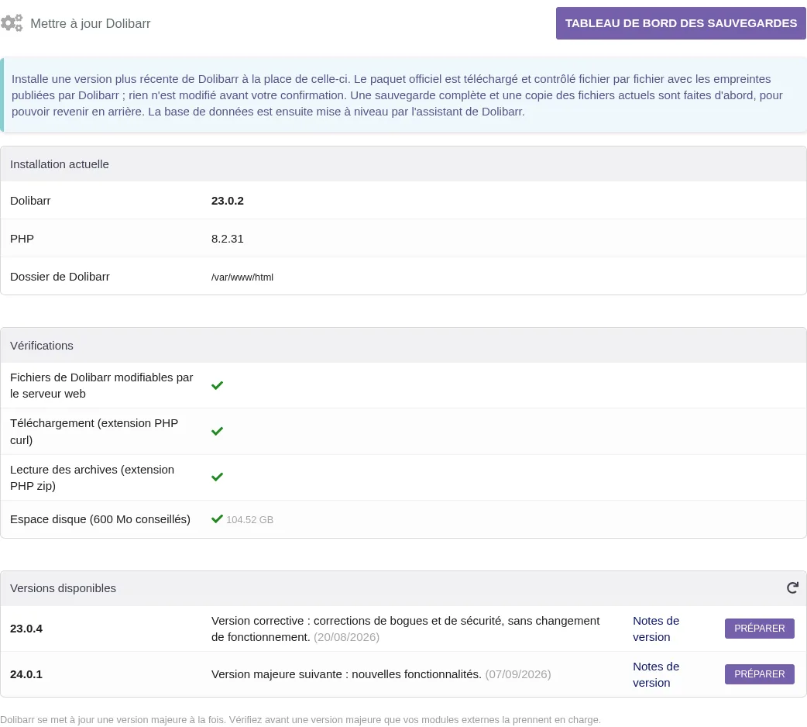The image size is (807, 727).
Task: Click the date 07/09/2026
Action: tap(518, 674)
